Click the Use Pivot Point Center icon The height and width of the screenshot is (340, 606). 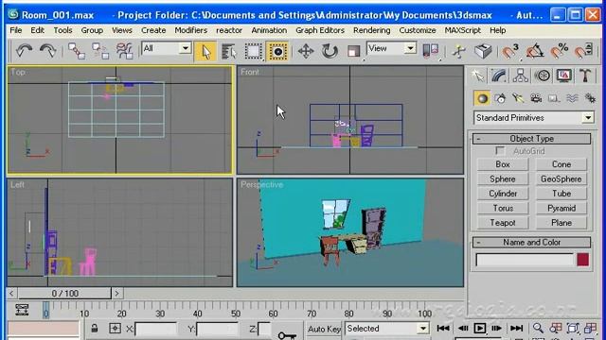(x=431, y=51)
